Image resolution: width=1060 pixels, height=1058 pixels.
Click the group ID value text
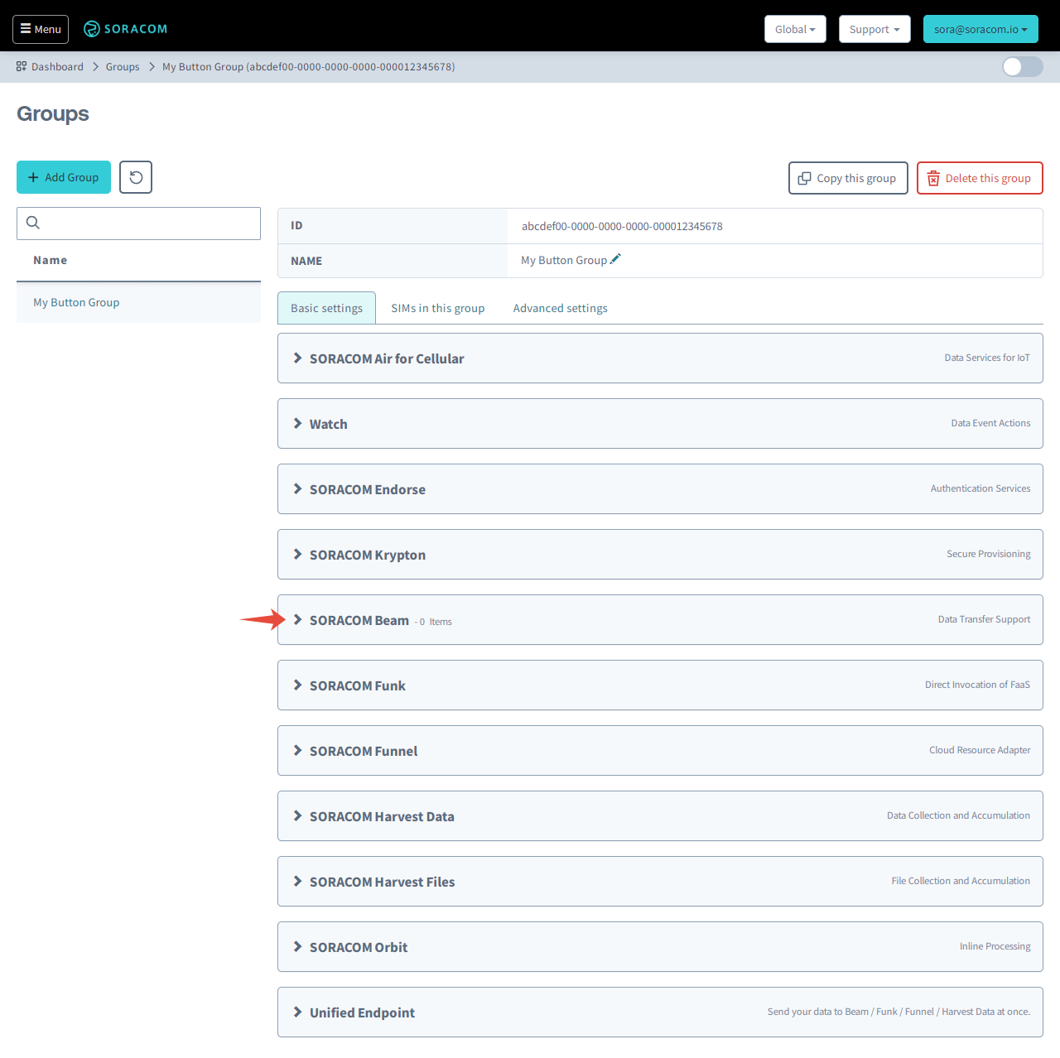tap(622, 226)
